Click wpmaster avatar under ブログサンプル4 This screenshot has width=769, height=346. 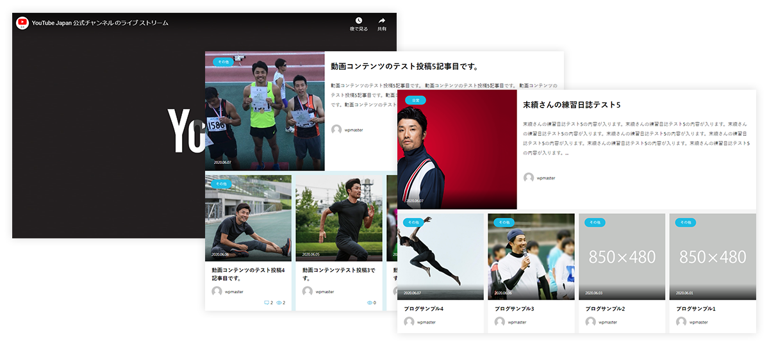pyautogui.click(x=409, y=322)
